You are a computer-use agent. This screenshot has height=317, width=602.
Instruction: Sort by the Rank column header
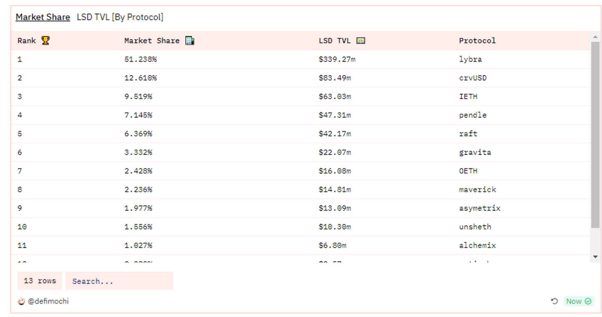(x=27, y=41)
